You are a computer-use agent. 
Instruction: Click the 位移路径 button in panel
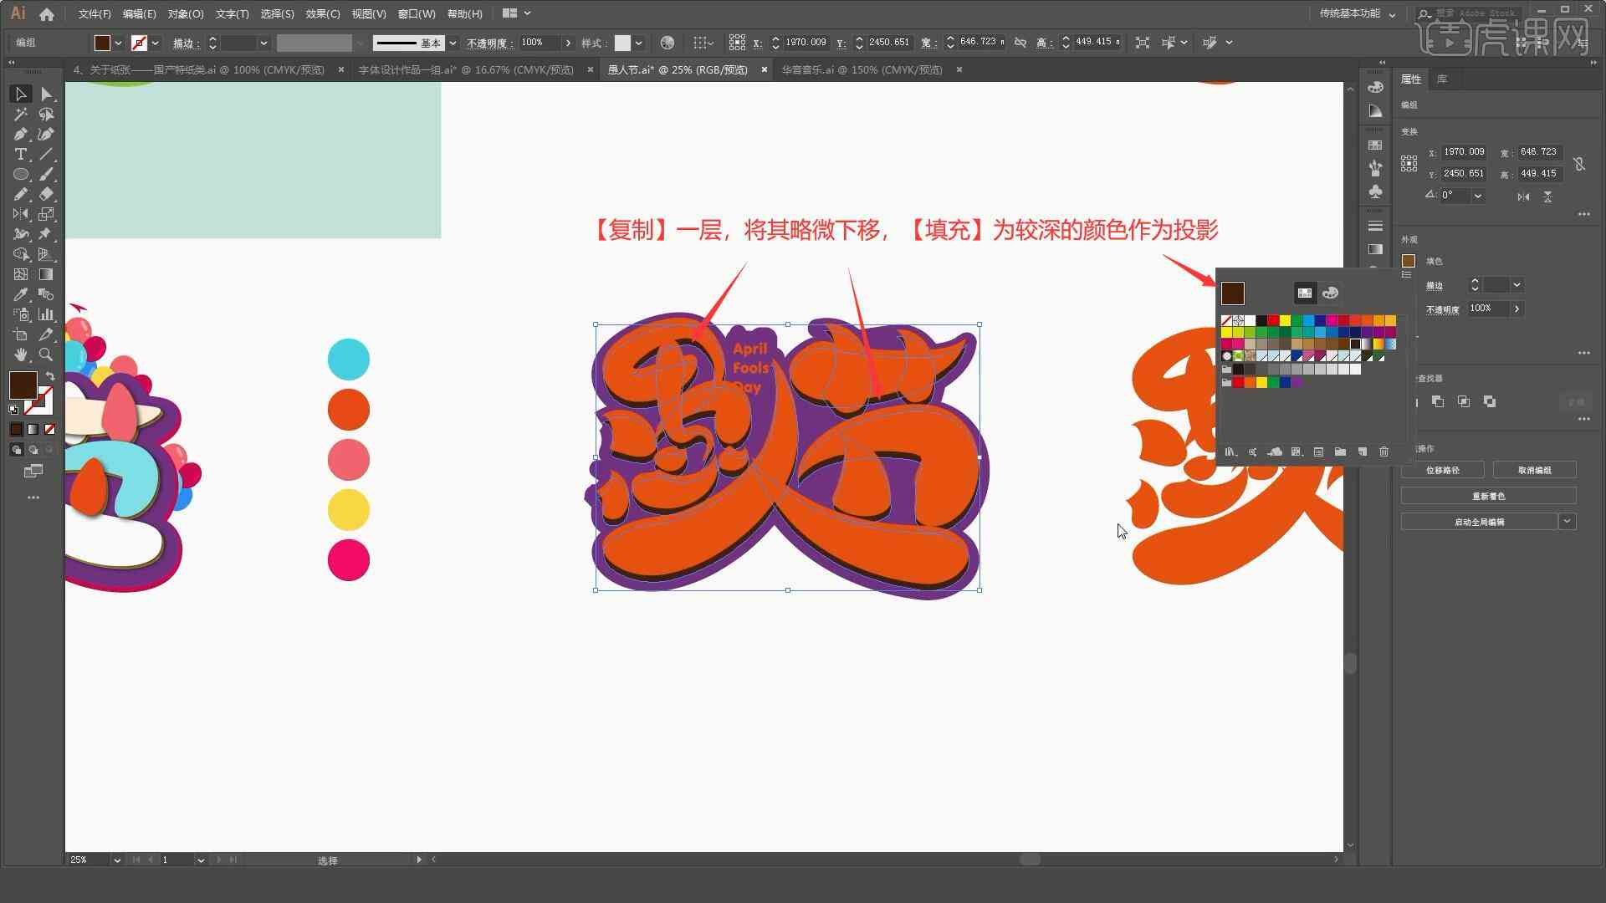click(1443, 470)
